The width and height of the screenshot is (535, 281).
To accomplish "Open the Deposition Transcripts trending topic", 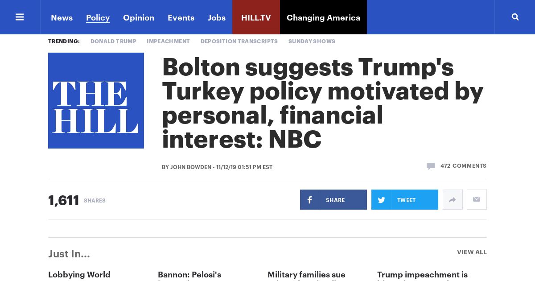I will pos(239,41).
